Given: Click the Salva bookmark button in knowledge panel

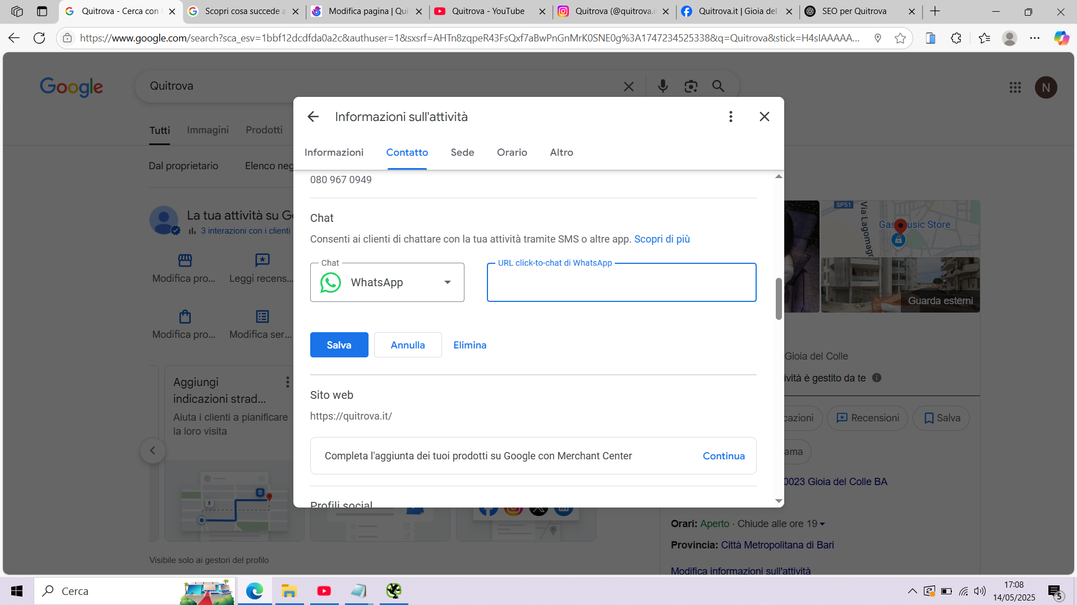Looking at the screenshot, I should (x=941, y=418).
